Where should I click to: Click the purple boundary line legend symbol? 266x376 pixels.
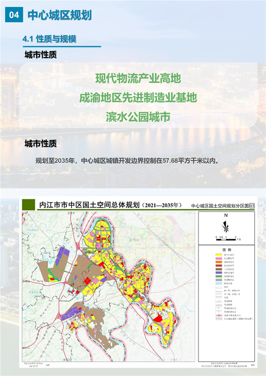point(219,319)
